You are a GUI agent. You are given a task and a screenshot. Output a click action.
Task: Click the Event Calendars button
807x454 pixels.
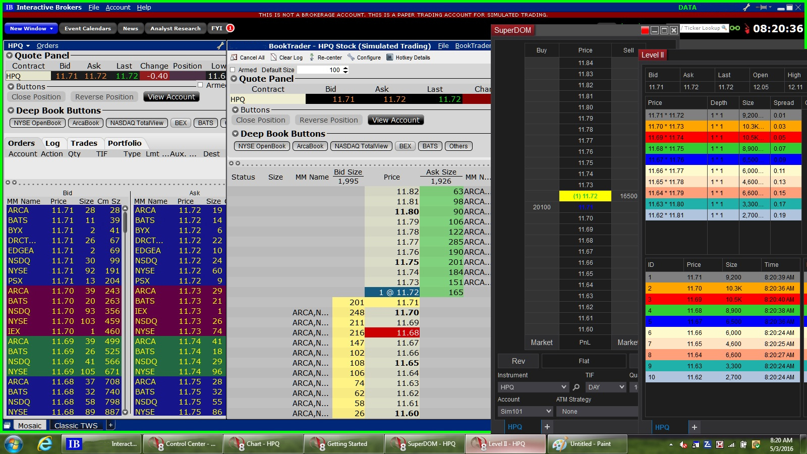(x=88, y=28)
